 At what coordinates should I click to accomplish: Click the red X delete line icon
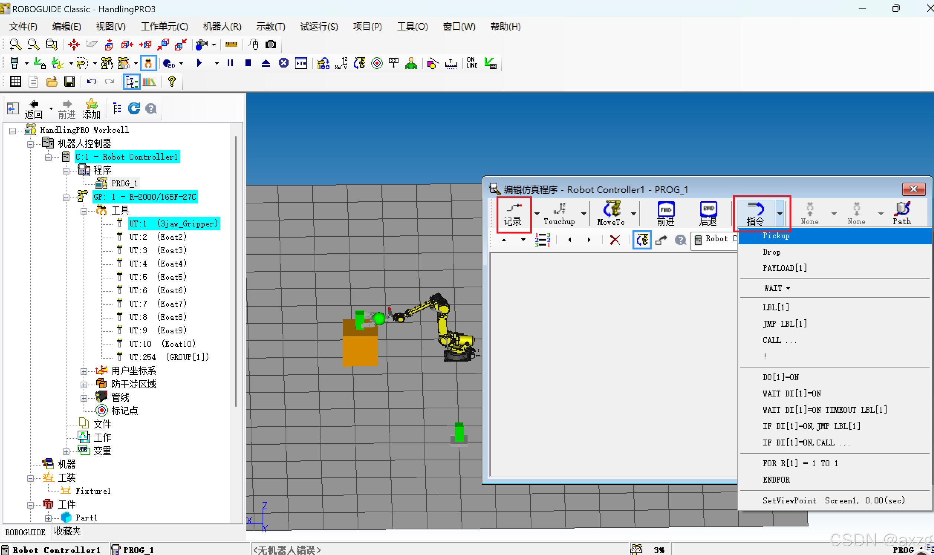point(615,240)
